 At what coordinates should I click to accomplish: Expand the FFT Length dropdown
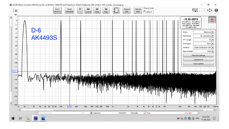[x=203, y=40]
